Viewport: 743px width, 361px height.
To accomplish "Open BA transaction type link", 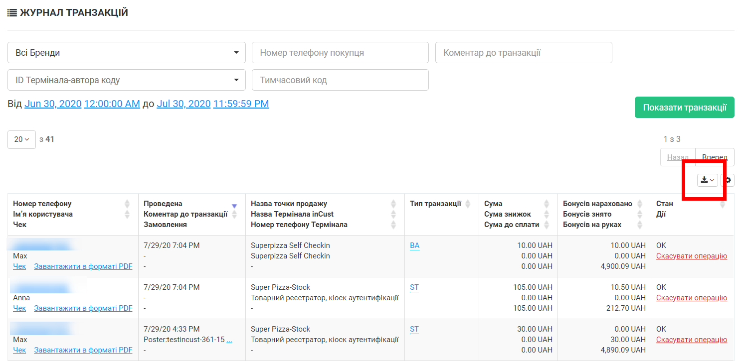I will click(415, 245).
